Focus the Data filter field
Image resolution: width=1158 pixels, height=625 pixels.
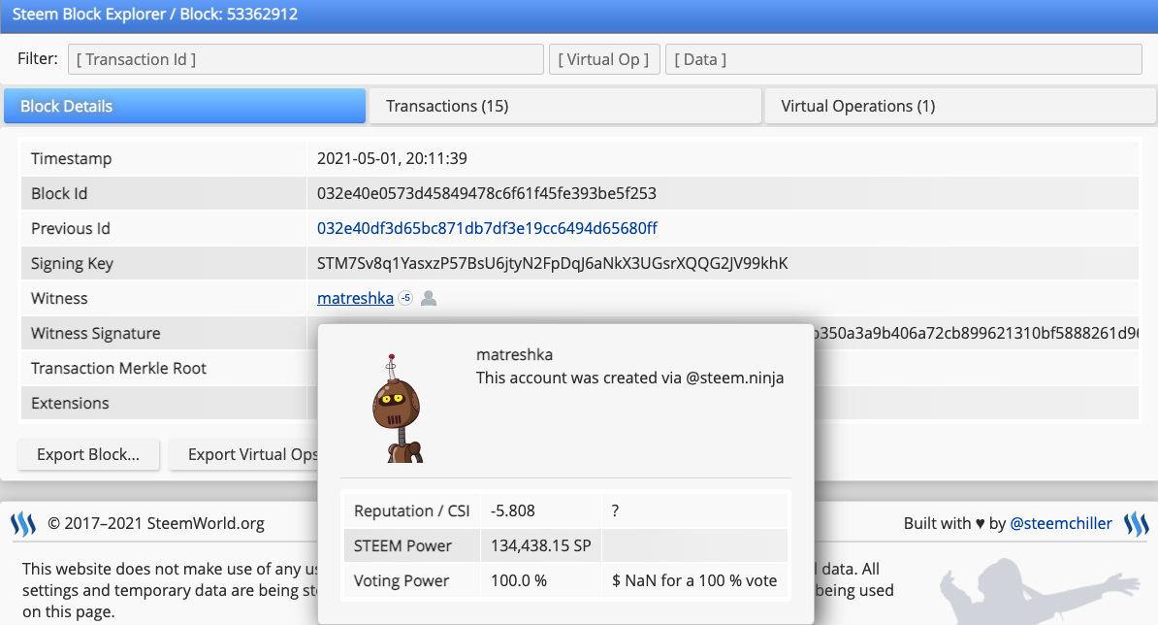pyautogui.click(x=904, y=59)
